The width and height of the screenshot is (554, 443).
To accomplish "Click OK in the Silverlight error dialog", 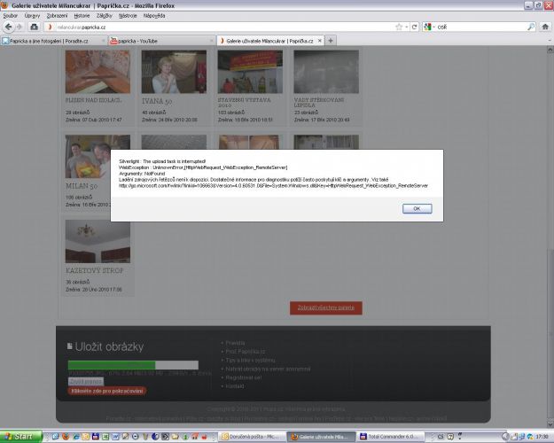I will (417, 208).
